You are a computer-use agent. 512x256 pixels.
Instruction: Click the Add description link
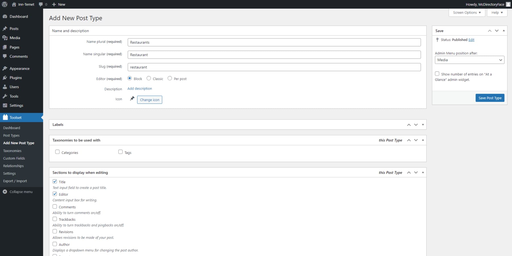(x=139, y=88)
